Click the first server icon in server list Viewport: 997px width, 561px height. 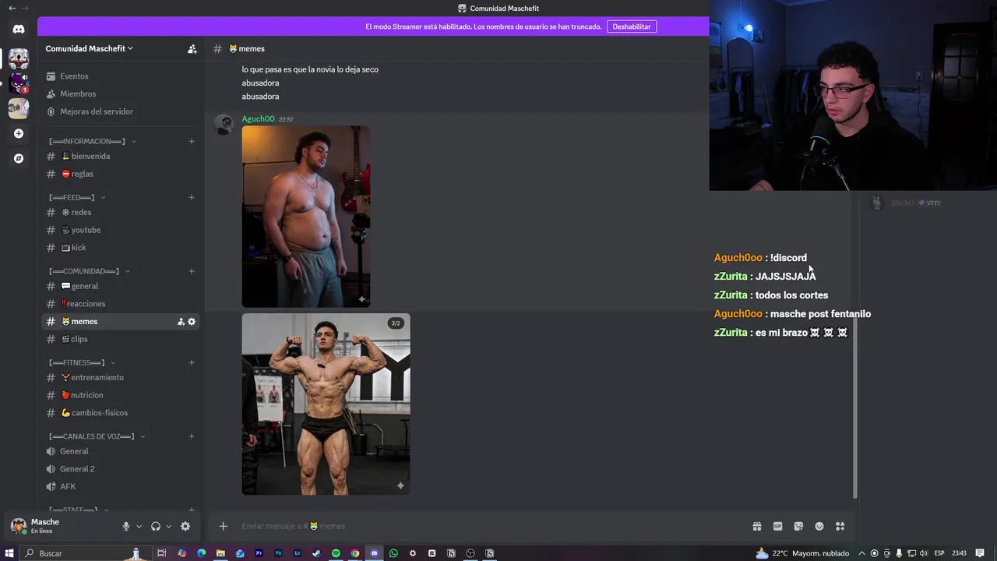point(19,58)
